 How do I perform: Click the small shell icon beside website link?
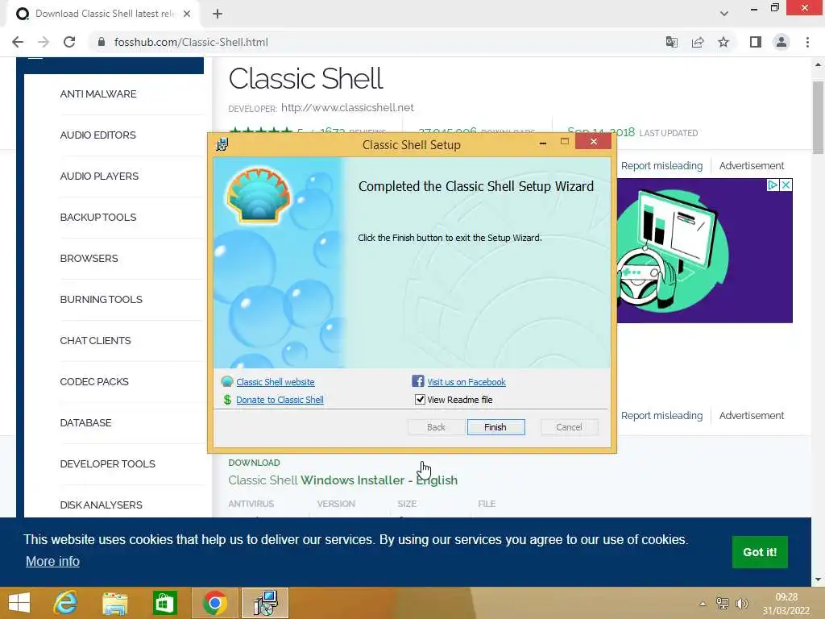(x=227, y=381)
